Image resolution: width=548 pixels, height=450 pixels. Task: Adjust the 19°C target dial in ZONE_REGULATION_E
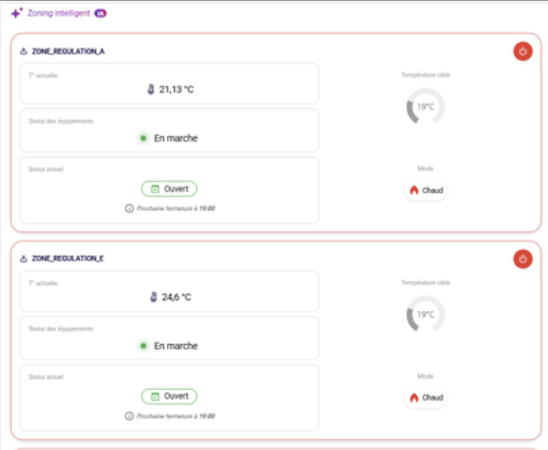coord(425,315)
